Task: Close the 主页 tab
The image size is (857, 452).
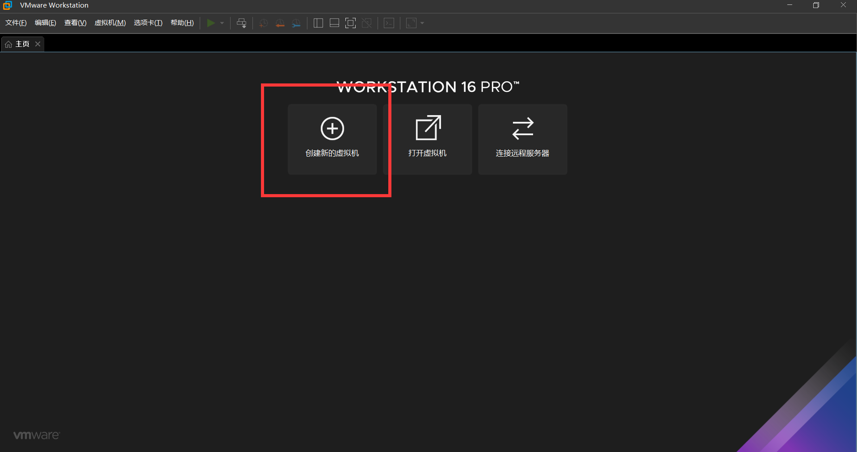Action: pos(38,44)
